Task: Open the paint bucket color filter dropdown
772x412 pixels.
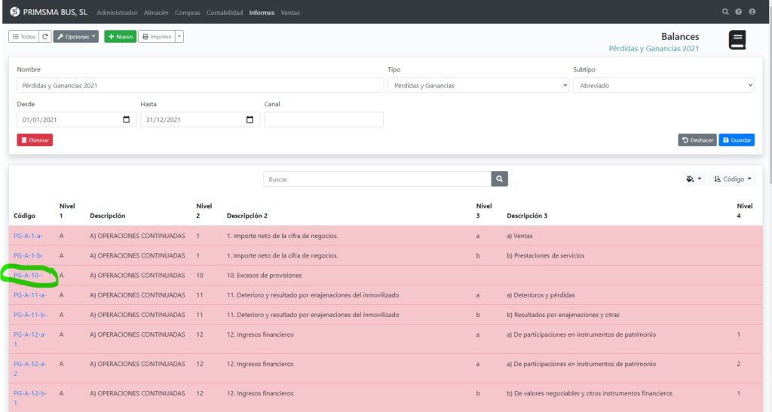Action: pyautogui.click(x=694, y=179)
